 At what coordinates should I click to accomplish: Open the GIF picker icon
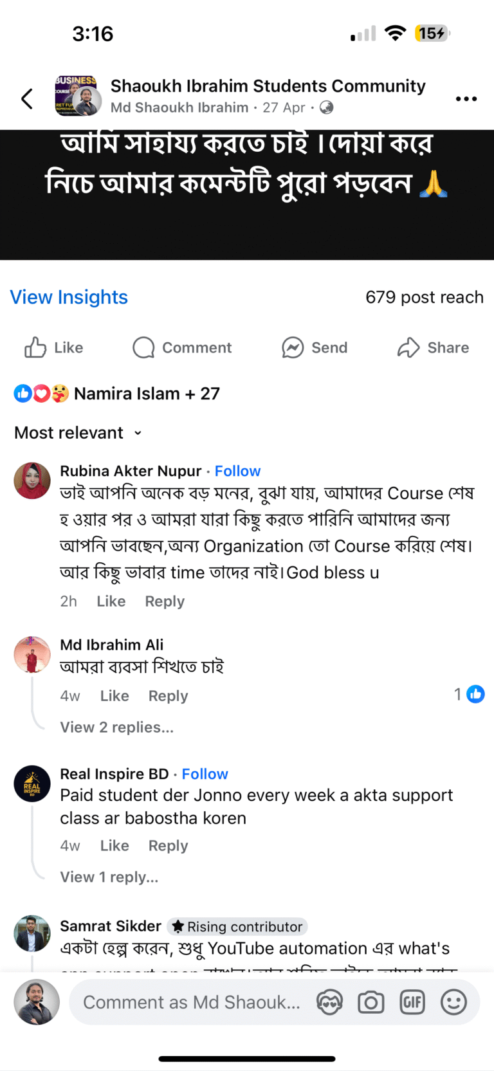coord(412,1002)
